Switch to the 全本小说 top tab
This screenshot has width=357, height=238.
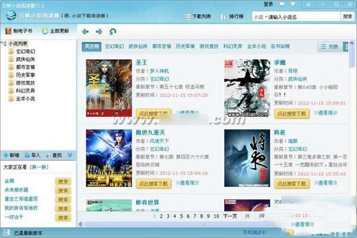pos(256,46)
